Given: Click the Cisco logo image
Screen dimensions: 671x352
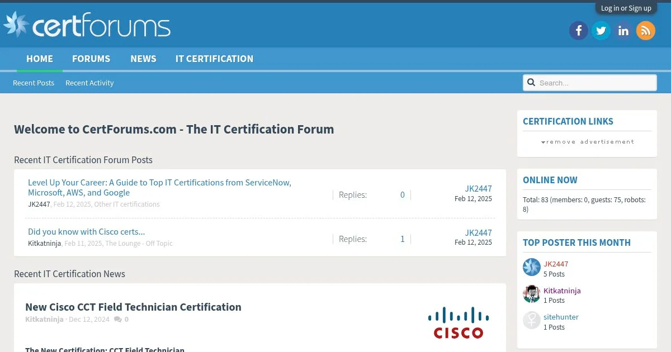Looking at the screenshot, I should click(x=459, y=323).
